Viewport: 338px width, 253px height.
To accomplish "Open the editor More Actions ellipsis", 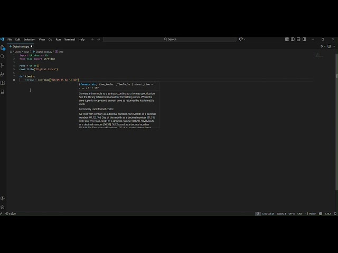I will (334, 46).
